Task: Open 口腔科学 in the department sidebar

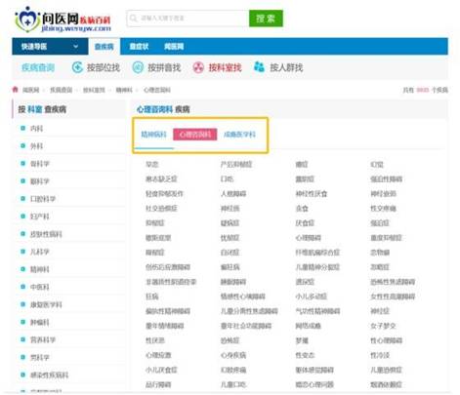Action: point(43,199)
